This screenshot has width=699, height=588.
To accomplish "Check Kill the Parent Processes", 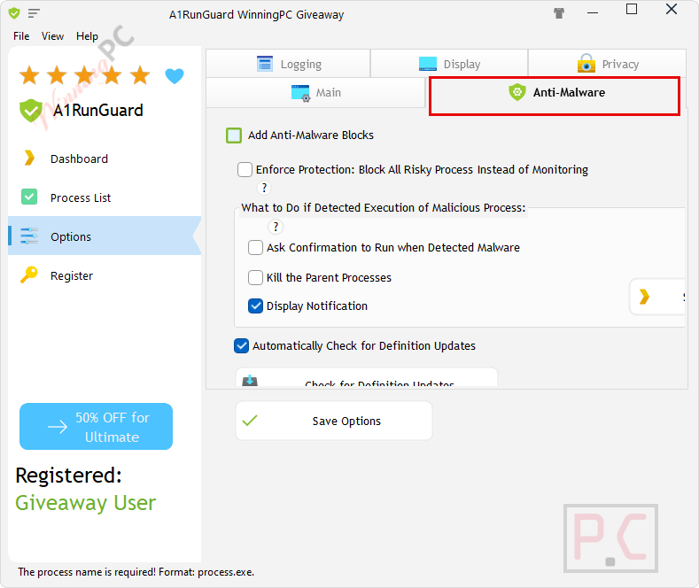I will tap(255, 277).
